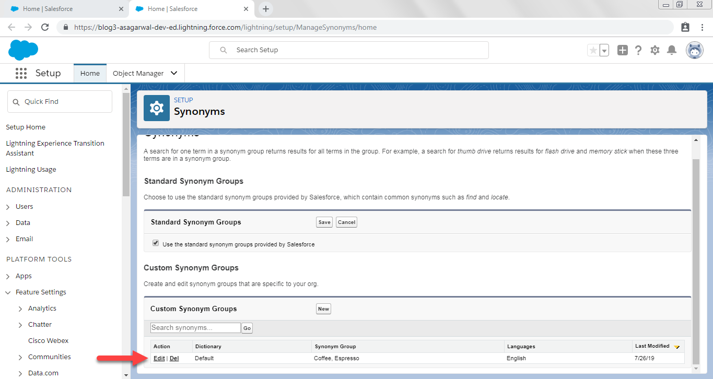Select Chatter in the sidebar menu
713x379 pixels.
pyautogui.click(x=39, y=324)
